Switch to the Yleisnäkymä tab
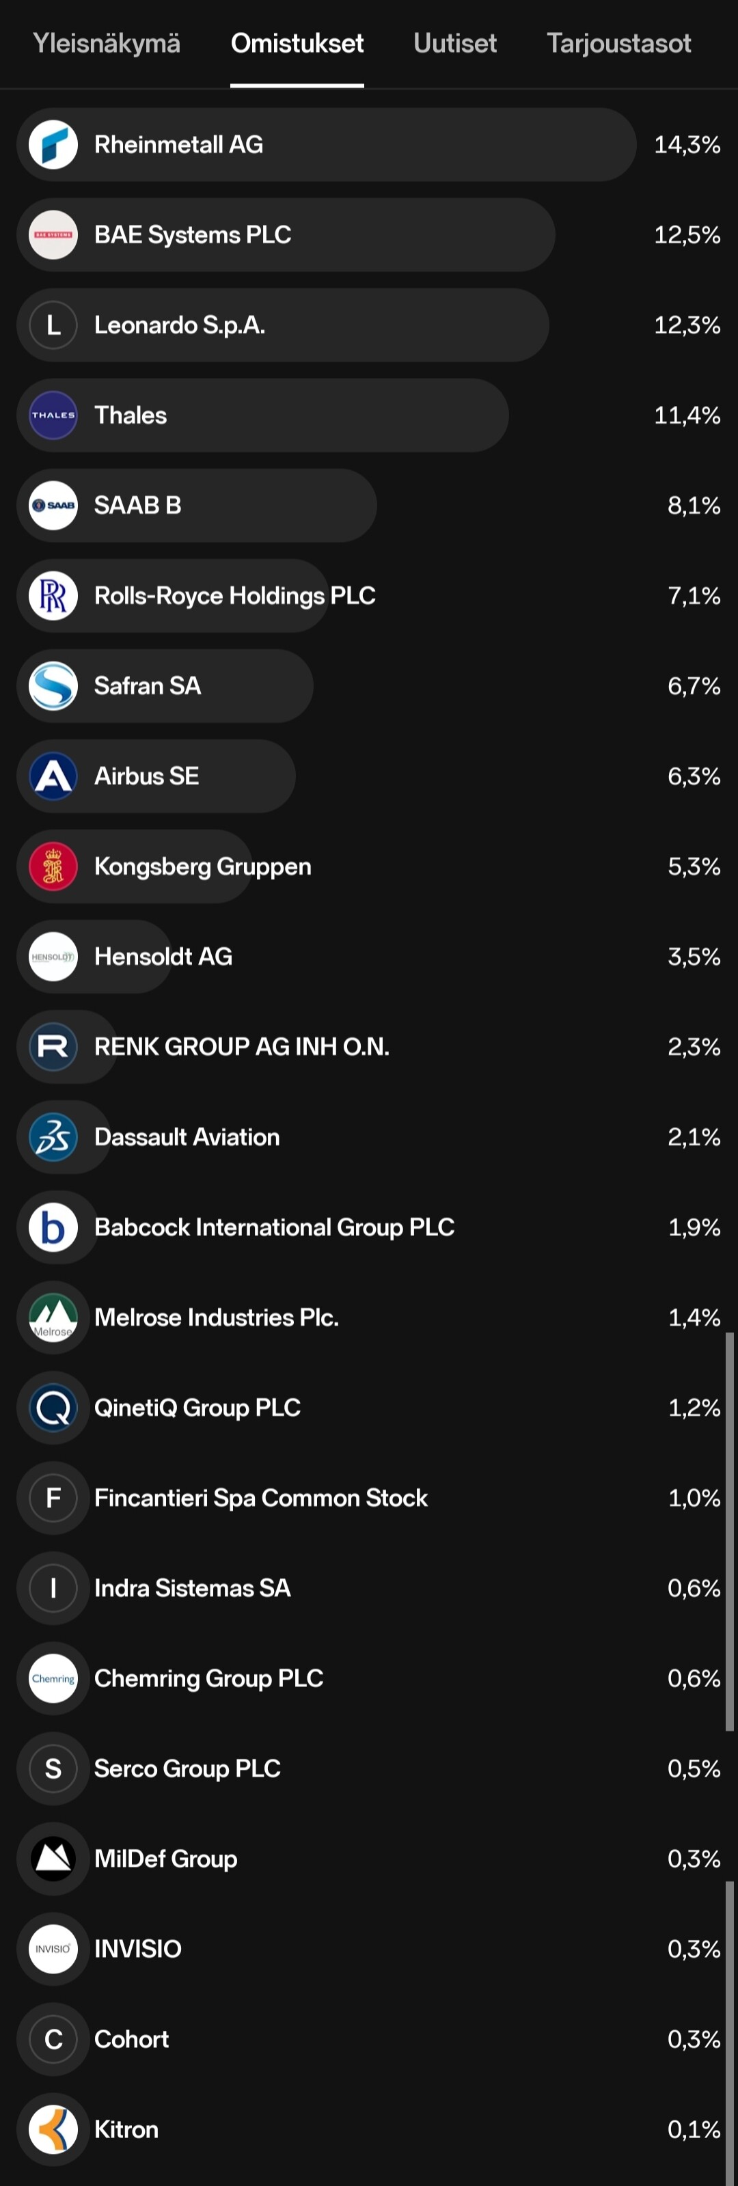This screenshot has height=2186, width=738. pos(106,43)
